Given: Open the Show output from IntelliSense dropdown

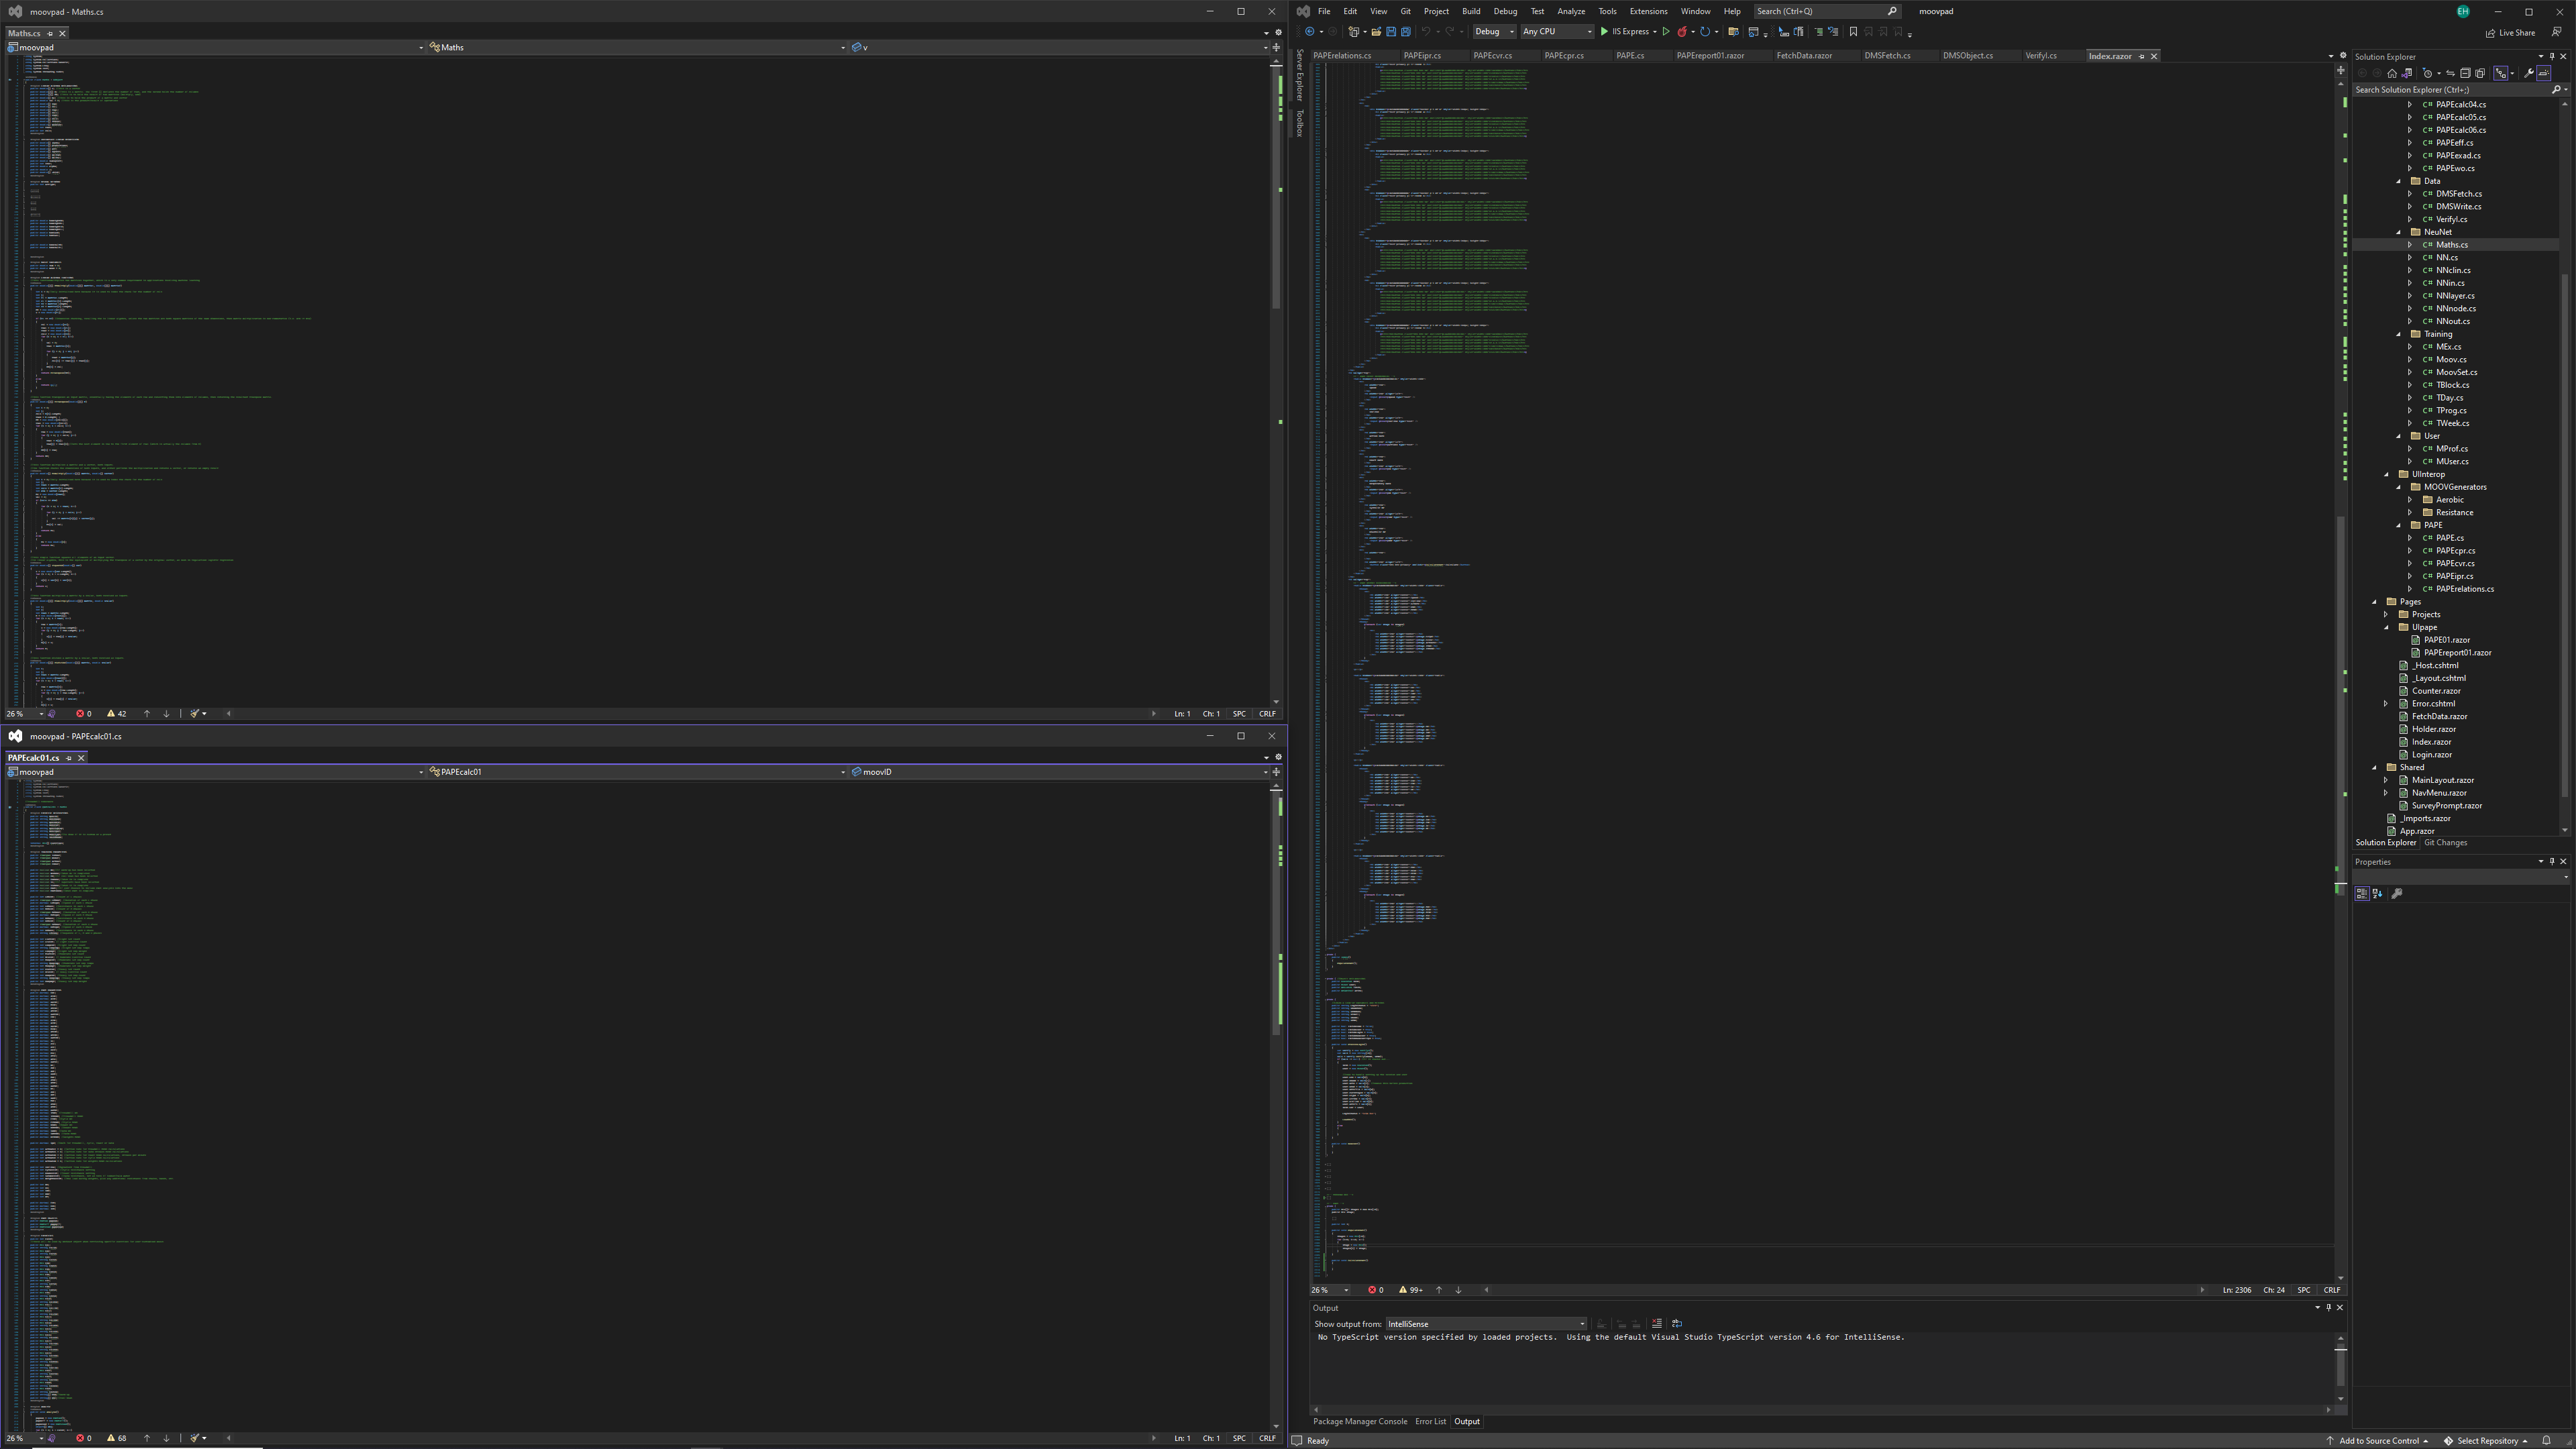Looking at the screenshot, I should click(x=1486, y=1324).
